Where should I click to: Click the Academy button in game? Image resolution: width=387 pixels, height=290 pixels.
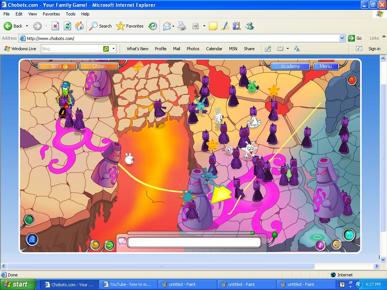coord(290,66)
